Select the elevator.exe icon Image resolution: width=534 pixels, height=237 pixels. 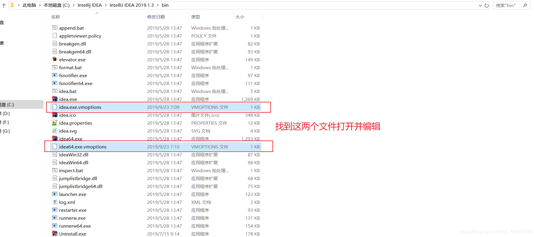tap(55, 60)
